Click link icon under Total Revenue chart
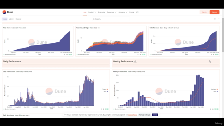This screenshot has width=224, height=126. 211,55
